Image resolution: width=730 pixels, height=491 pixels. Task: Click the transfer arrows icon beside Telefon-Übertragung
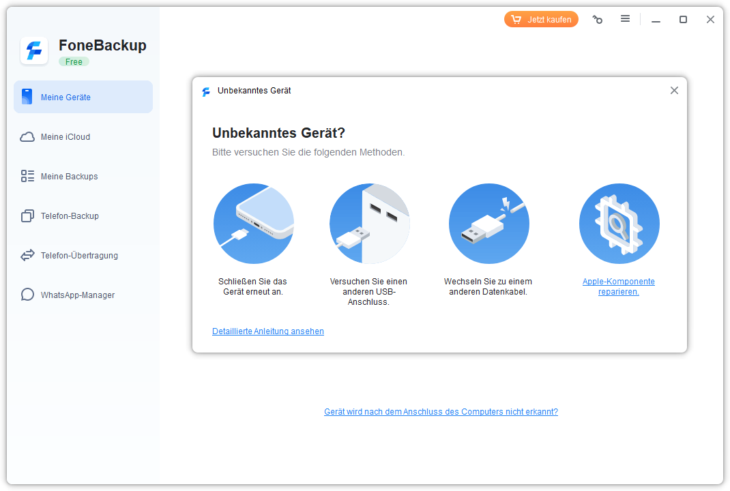[x=27, y=255]
